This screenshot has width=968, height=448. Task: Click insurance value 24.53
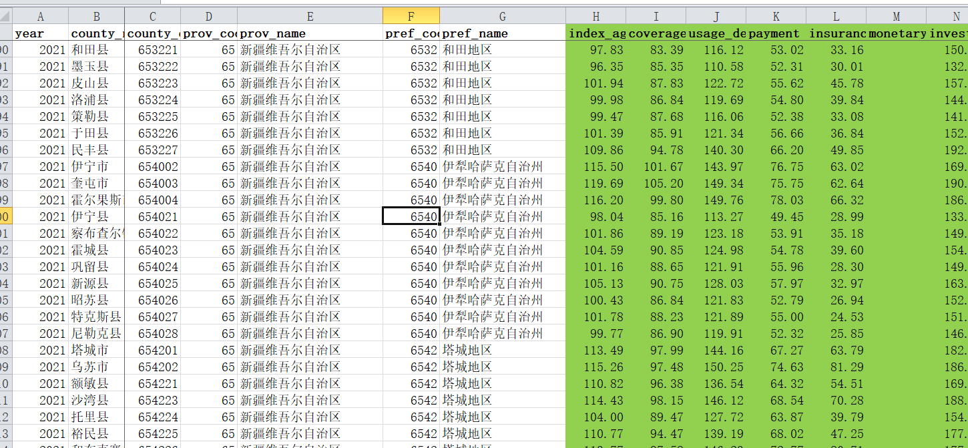[x=836, y=316]
